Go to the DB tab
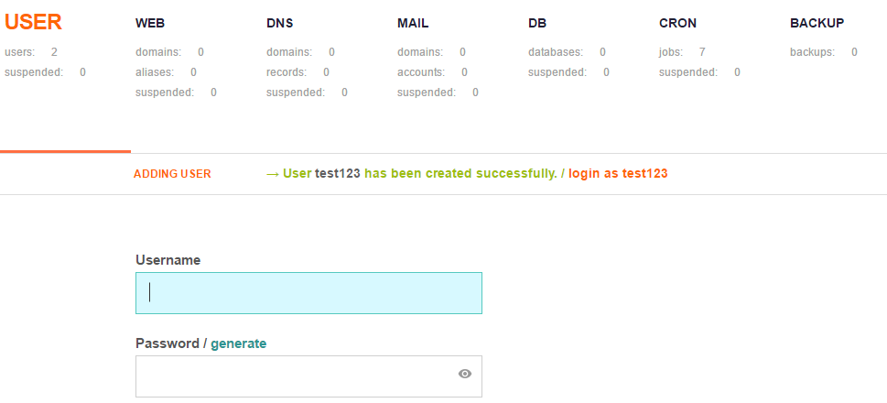The width and height of the screenshot is (887, 403). [537, 23]
